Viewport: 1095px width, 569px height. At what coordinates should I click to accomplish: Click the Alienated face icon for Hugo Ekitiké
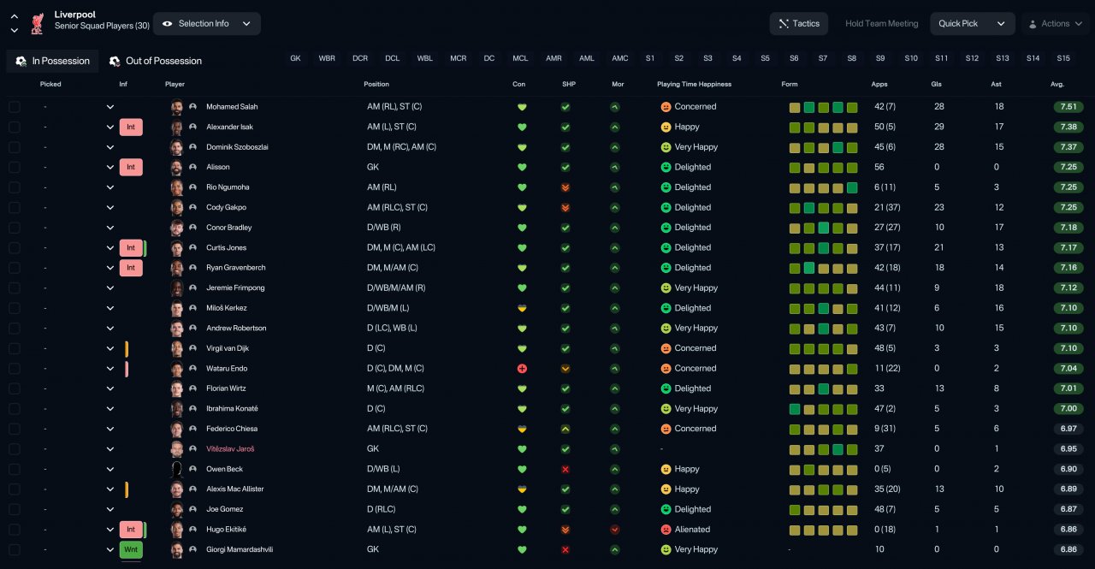[666, 530]
